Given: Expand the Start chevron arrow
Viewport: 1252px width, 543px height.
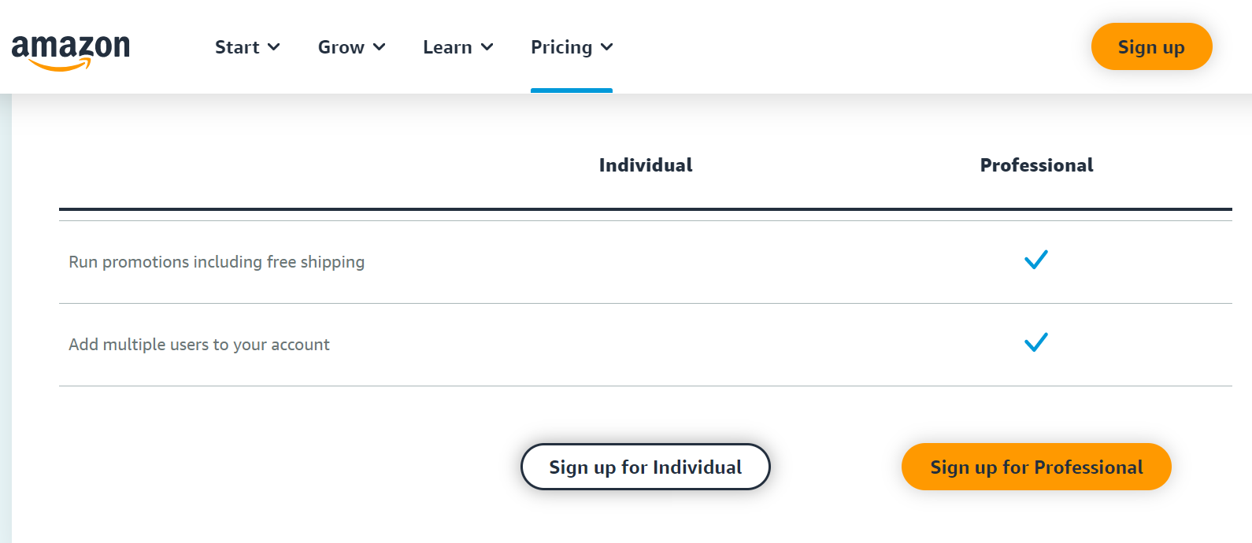Looking at the screenshot, I should point(274,47).
